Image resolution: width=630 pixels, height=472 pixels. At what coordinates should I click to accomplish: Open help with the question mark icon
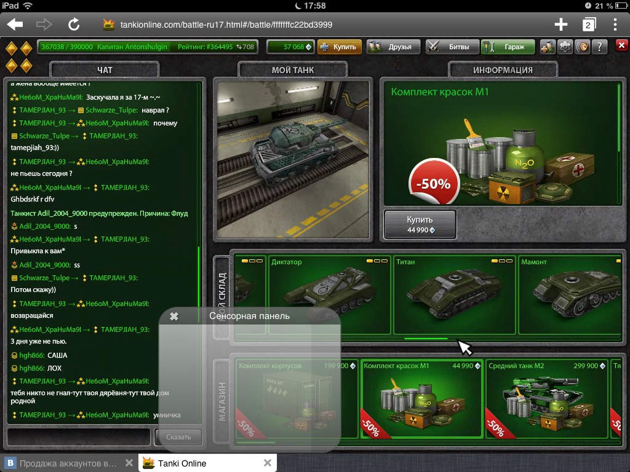pyautogui.click(x=600, y=47)
